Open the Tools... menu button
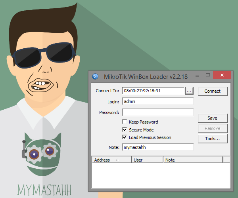The image size is (238, 198). 213,139
